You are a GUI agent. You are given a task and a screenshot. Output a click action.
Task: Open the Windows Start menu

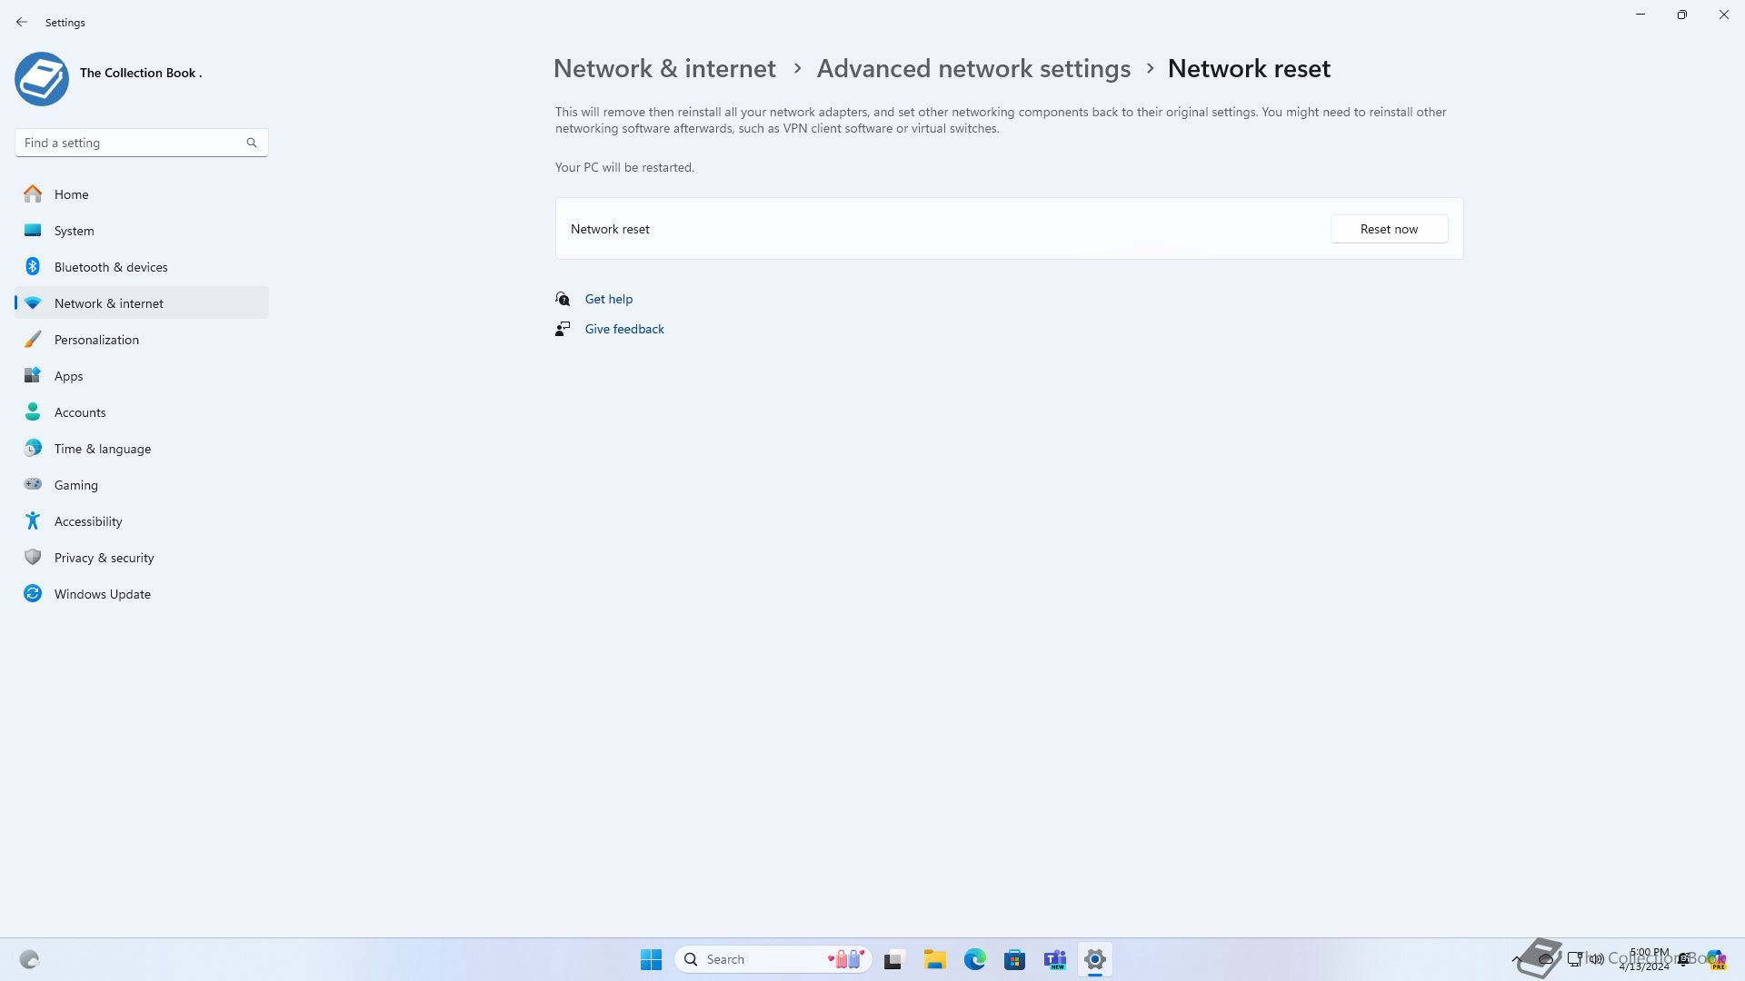[651, 959]
